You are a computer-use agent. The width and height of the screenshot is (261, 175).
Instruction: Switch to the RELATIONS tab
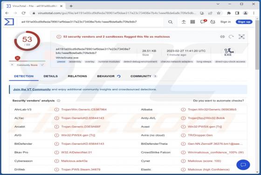77,76
